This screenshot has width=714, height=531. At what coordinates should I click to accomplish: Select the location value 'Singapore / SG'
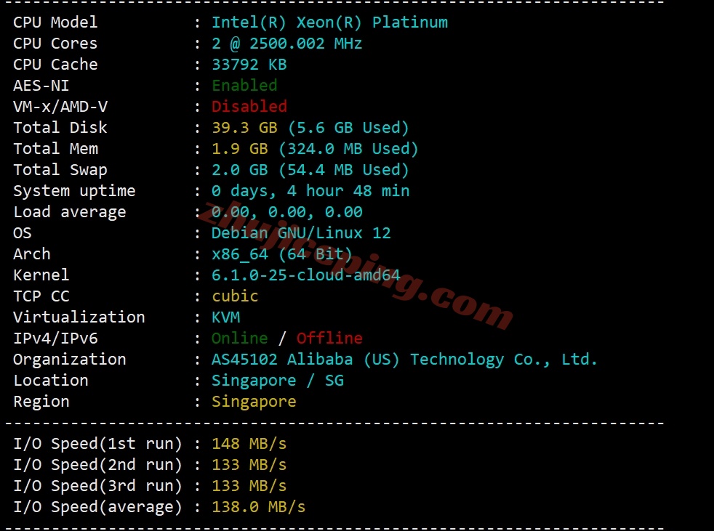(278, 381)
